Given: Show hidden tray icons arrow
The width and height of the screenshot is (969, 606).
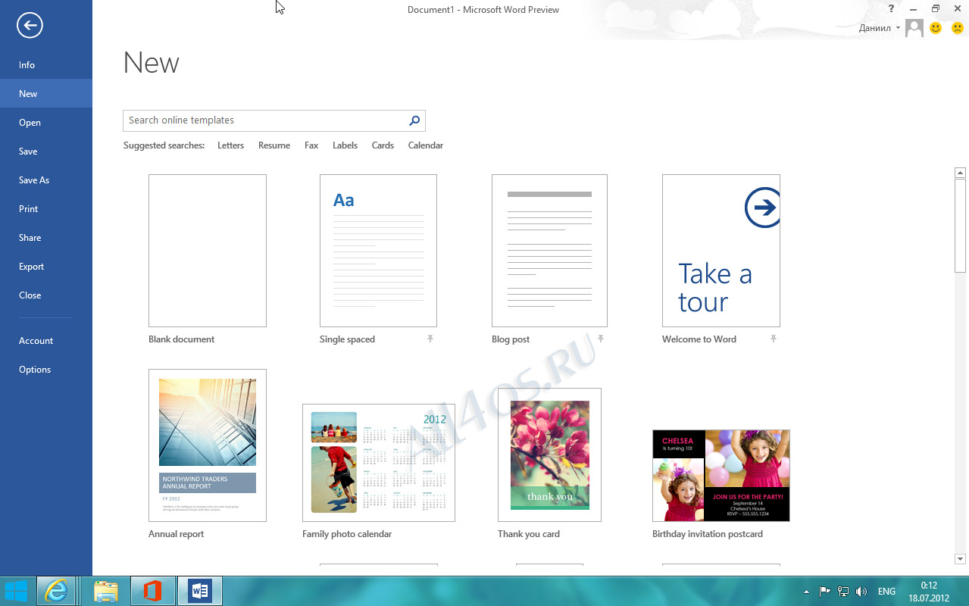Looking at the screenshot, I should tap(805, 592).
